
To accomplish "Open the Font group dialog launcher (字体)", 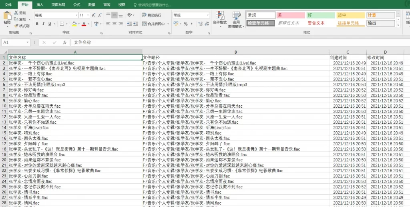I will (x=101, y=33).
